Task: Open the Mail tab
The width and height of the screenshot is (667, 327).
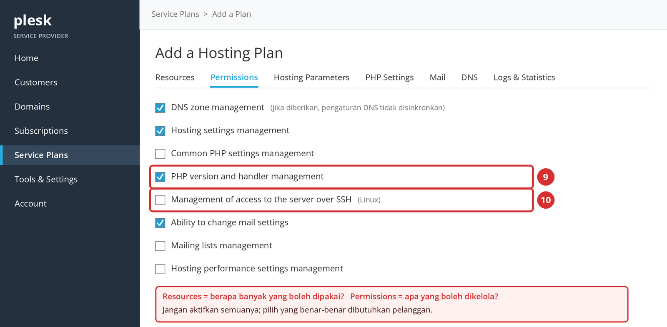Action: (437, 77)
